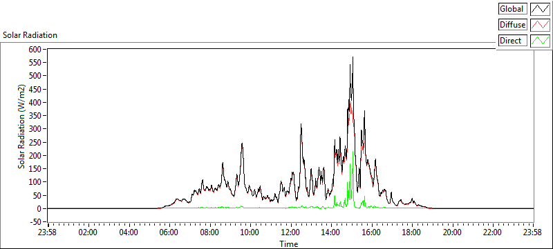This screenshot has height=249, width=553.
Task: Select the Direct legend label
Action: [x=513, y=41]
